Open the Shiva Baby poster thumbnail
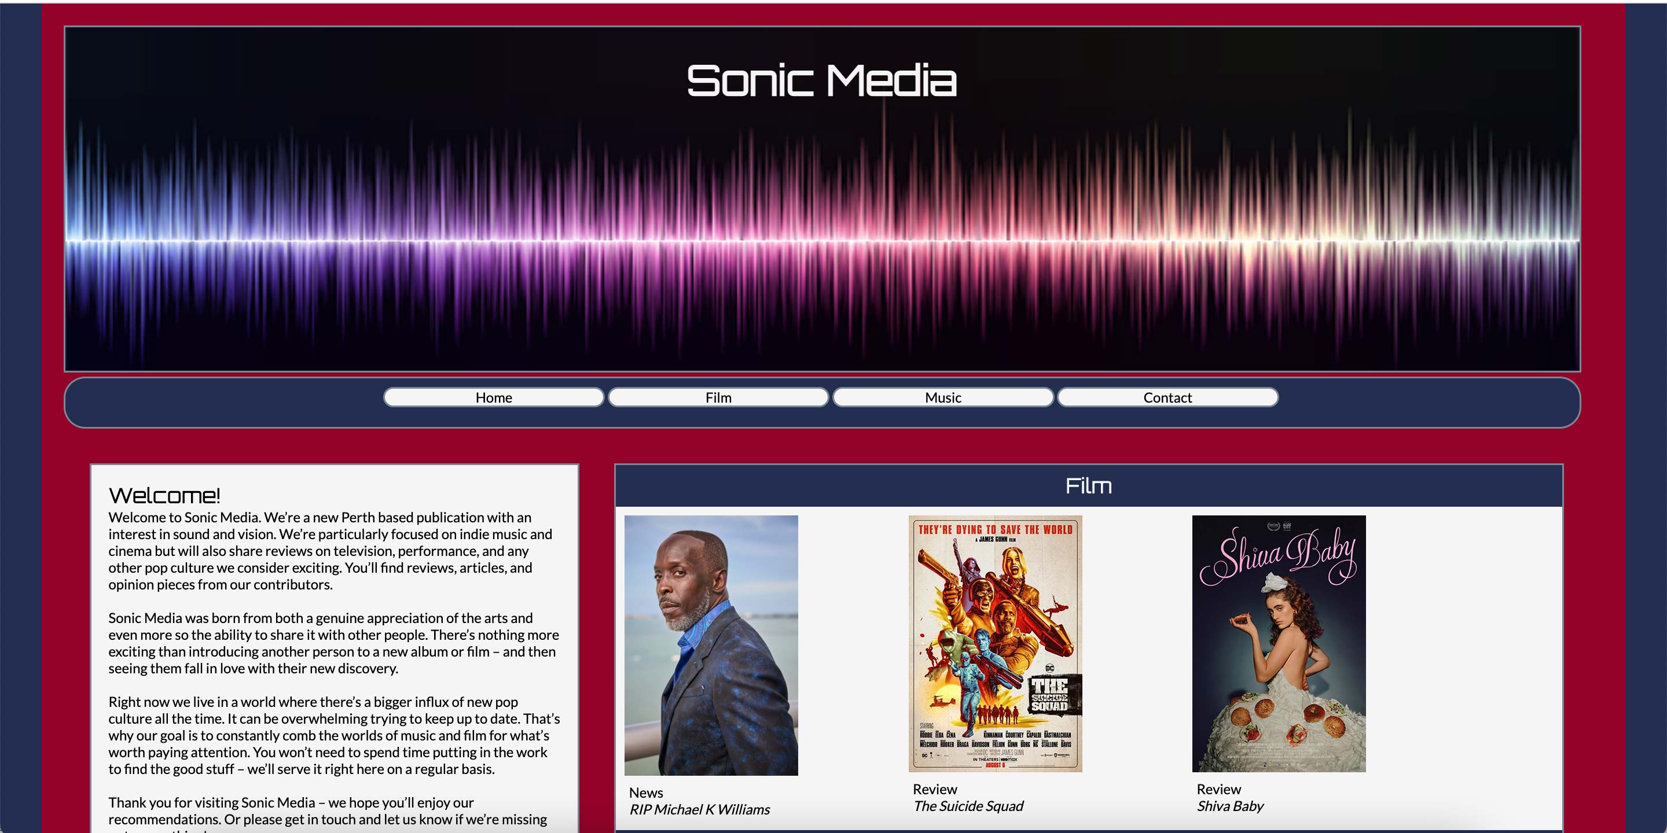Screen dimensions: 1667x833 (1279, 643)
